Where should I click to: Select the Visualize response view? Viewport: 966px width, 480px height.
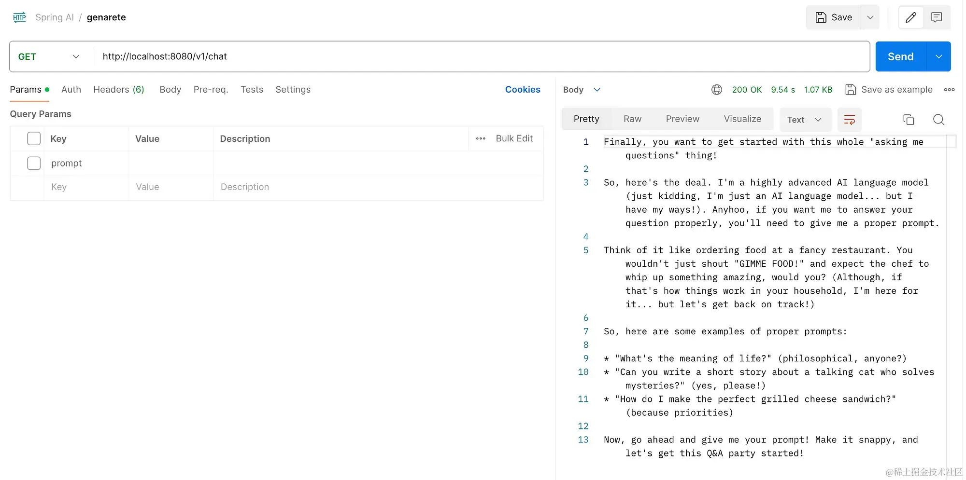[742, 119]
